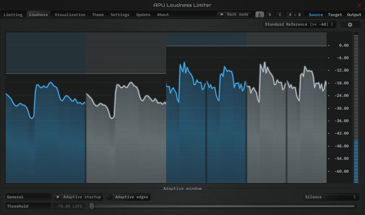Click the -30.00 scale label

342,108
